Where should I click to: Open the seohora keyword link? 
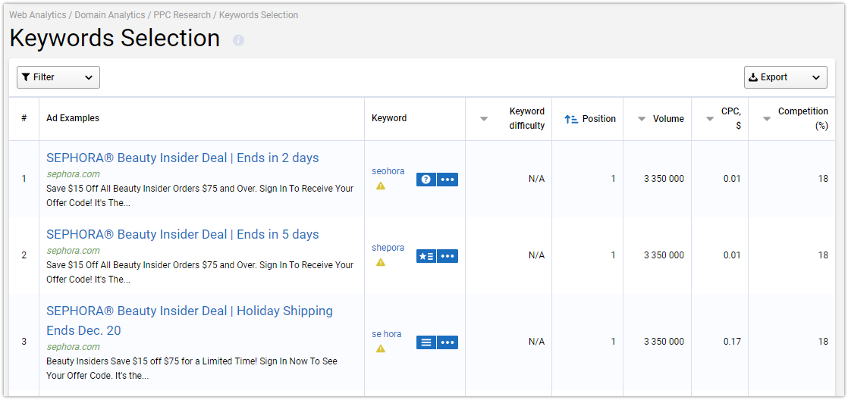[388, 171]
